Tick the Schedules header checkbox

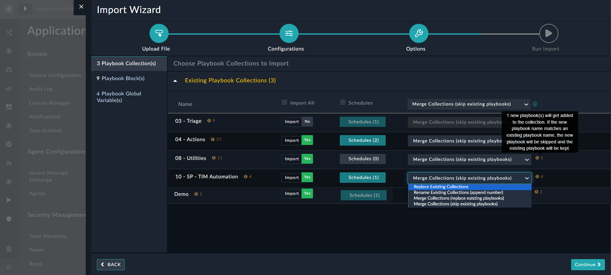[x=343, y=102]
